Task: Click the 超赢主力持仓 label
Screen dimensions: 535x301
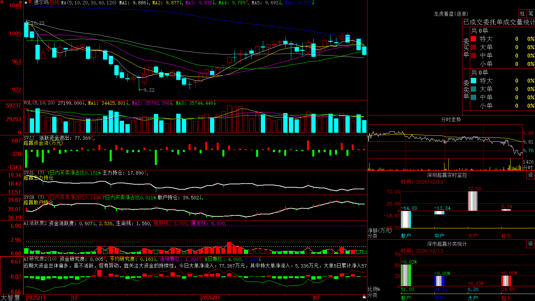Action: 38,178
